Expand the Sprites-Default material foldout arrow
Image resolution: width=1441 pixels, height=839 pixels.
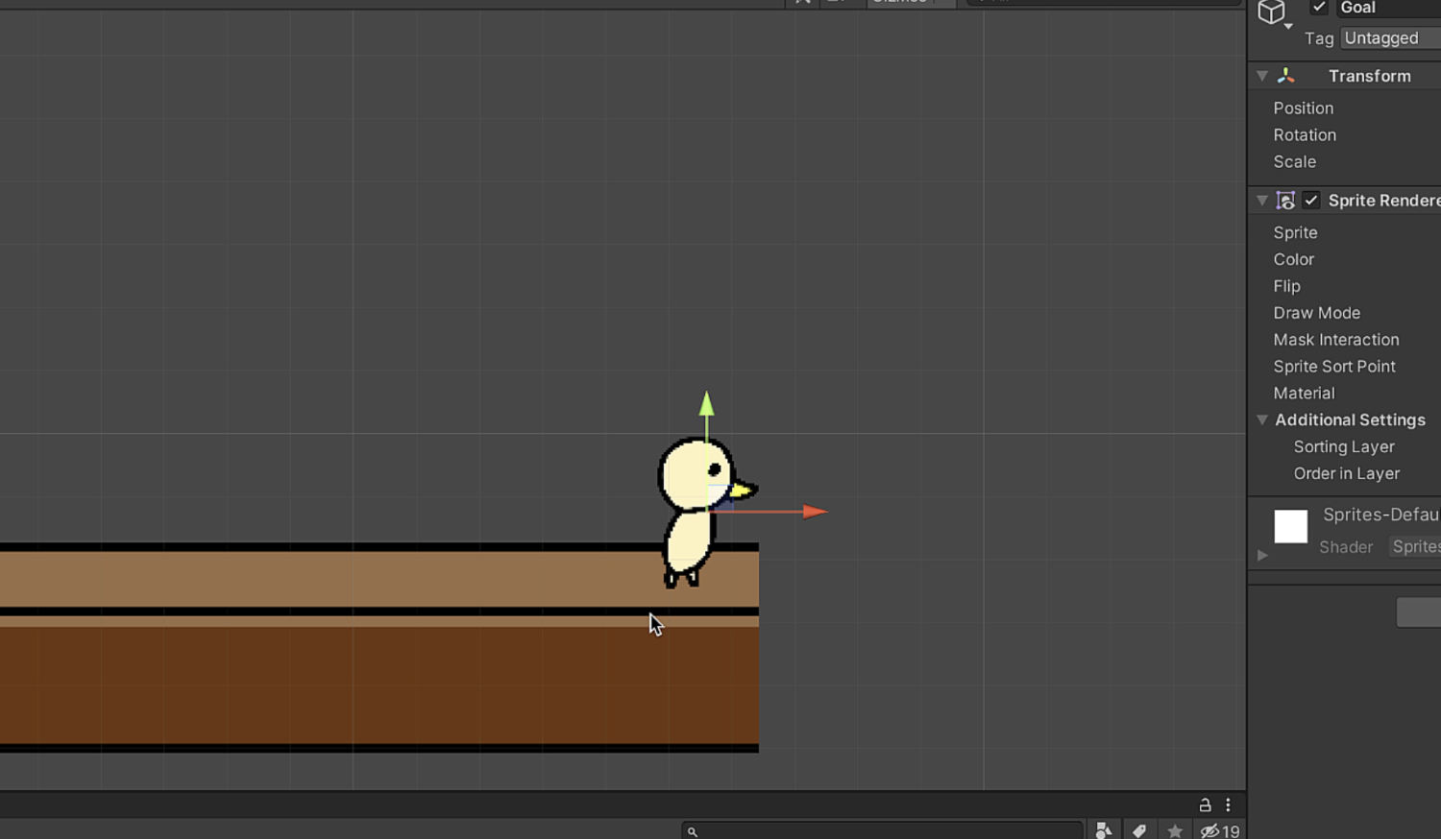pos(1262,556)
